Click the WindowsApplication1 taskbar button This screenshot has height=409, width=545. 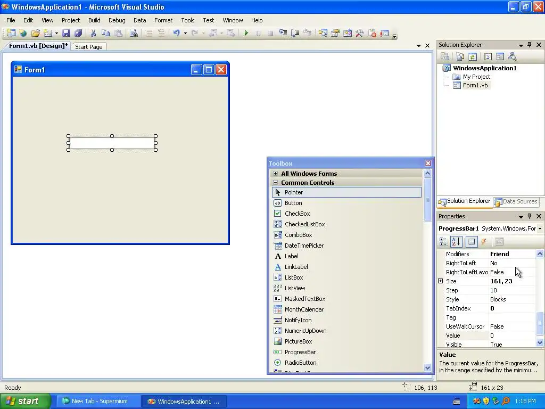184,402
